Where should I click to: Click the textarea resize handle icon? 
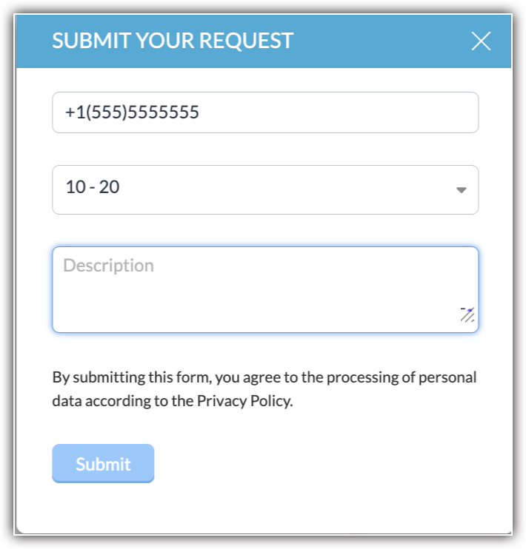[x=467, y=315]
